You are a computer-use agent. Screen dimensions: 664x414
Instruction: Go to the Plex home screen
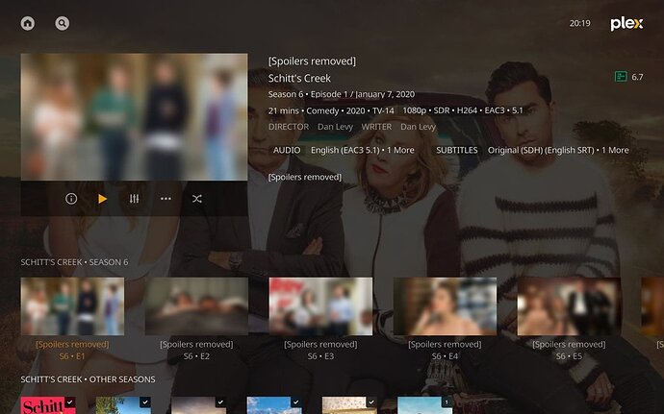28,23
